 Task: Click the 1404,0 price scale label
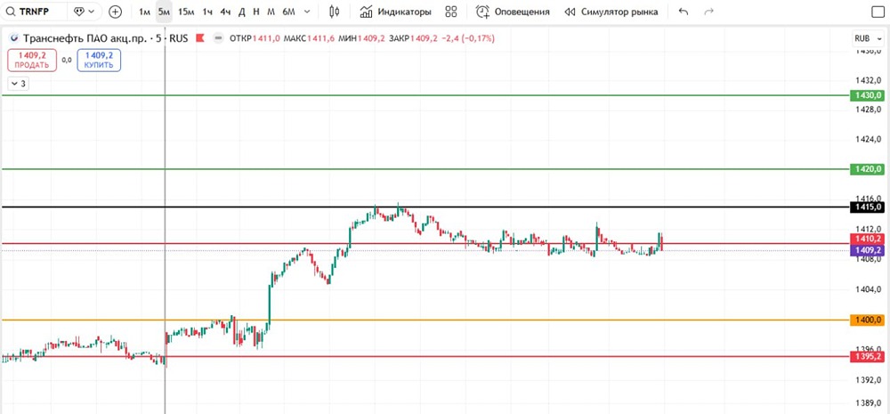tap(869, 289)
